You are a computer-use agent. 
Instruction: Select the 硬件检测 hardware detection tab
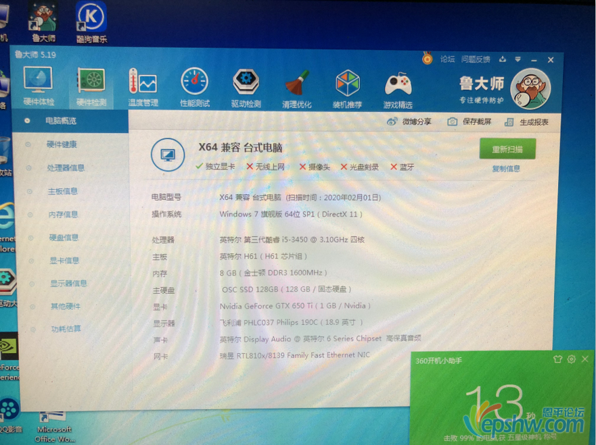91,87
